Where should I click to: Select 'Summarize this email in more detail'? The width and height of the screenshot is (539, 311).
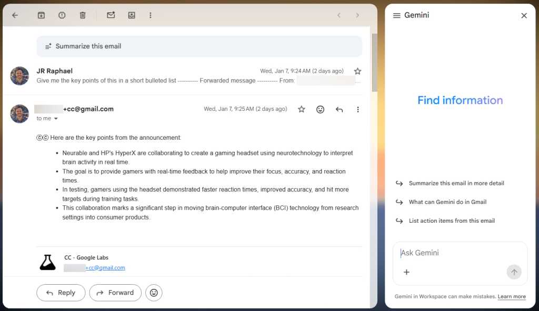click(456, 183)
